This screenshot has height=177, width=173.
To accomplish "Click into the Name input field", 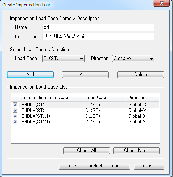I will pos(98,27).
